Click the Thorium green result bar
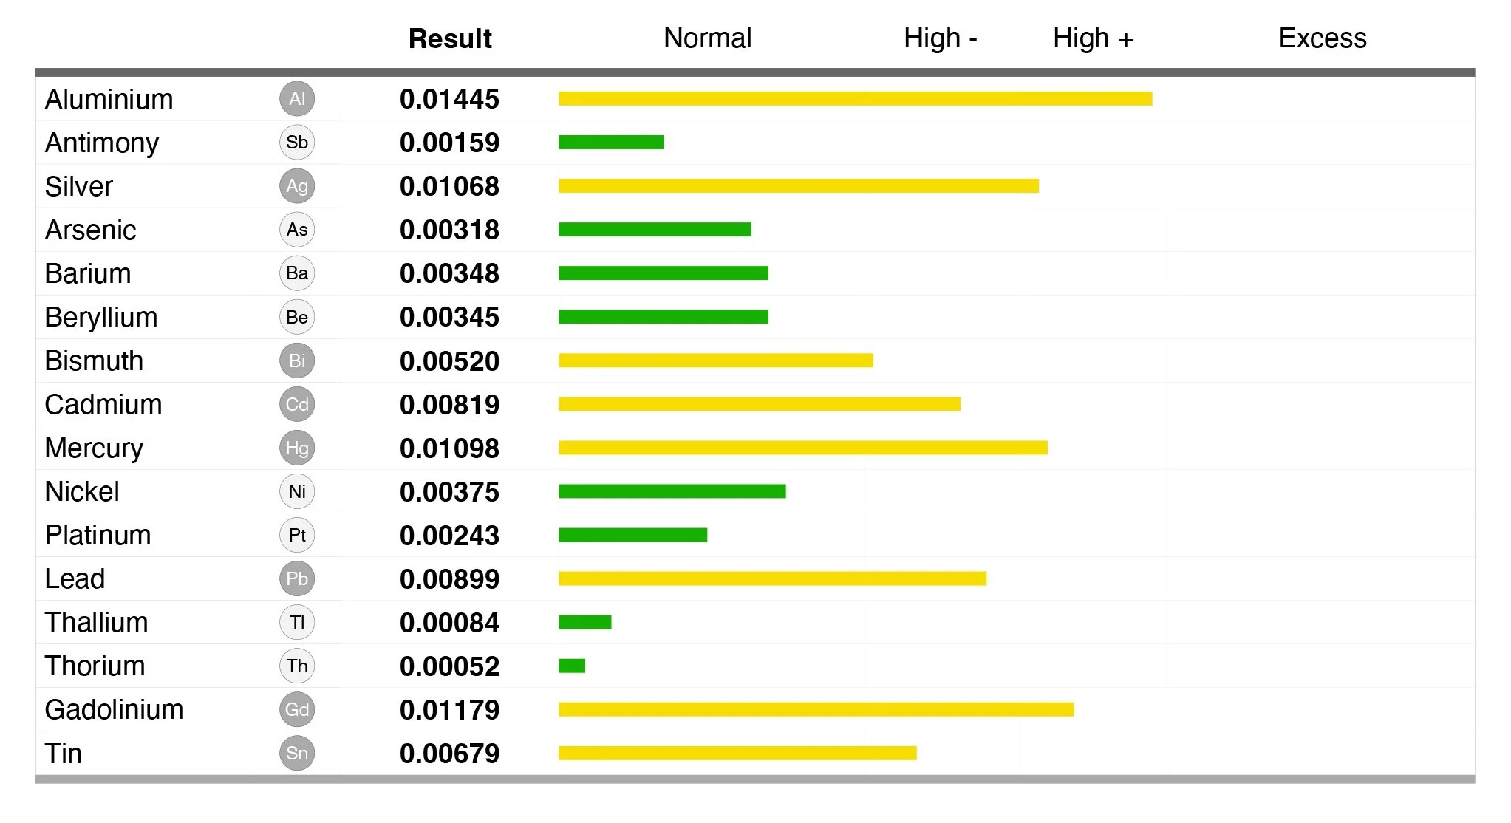This screenshot has width=1511, height=823. point(572,666)
